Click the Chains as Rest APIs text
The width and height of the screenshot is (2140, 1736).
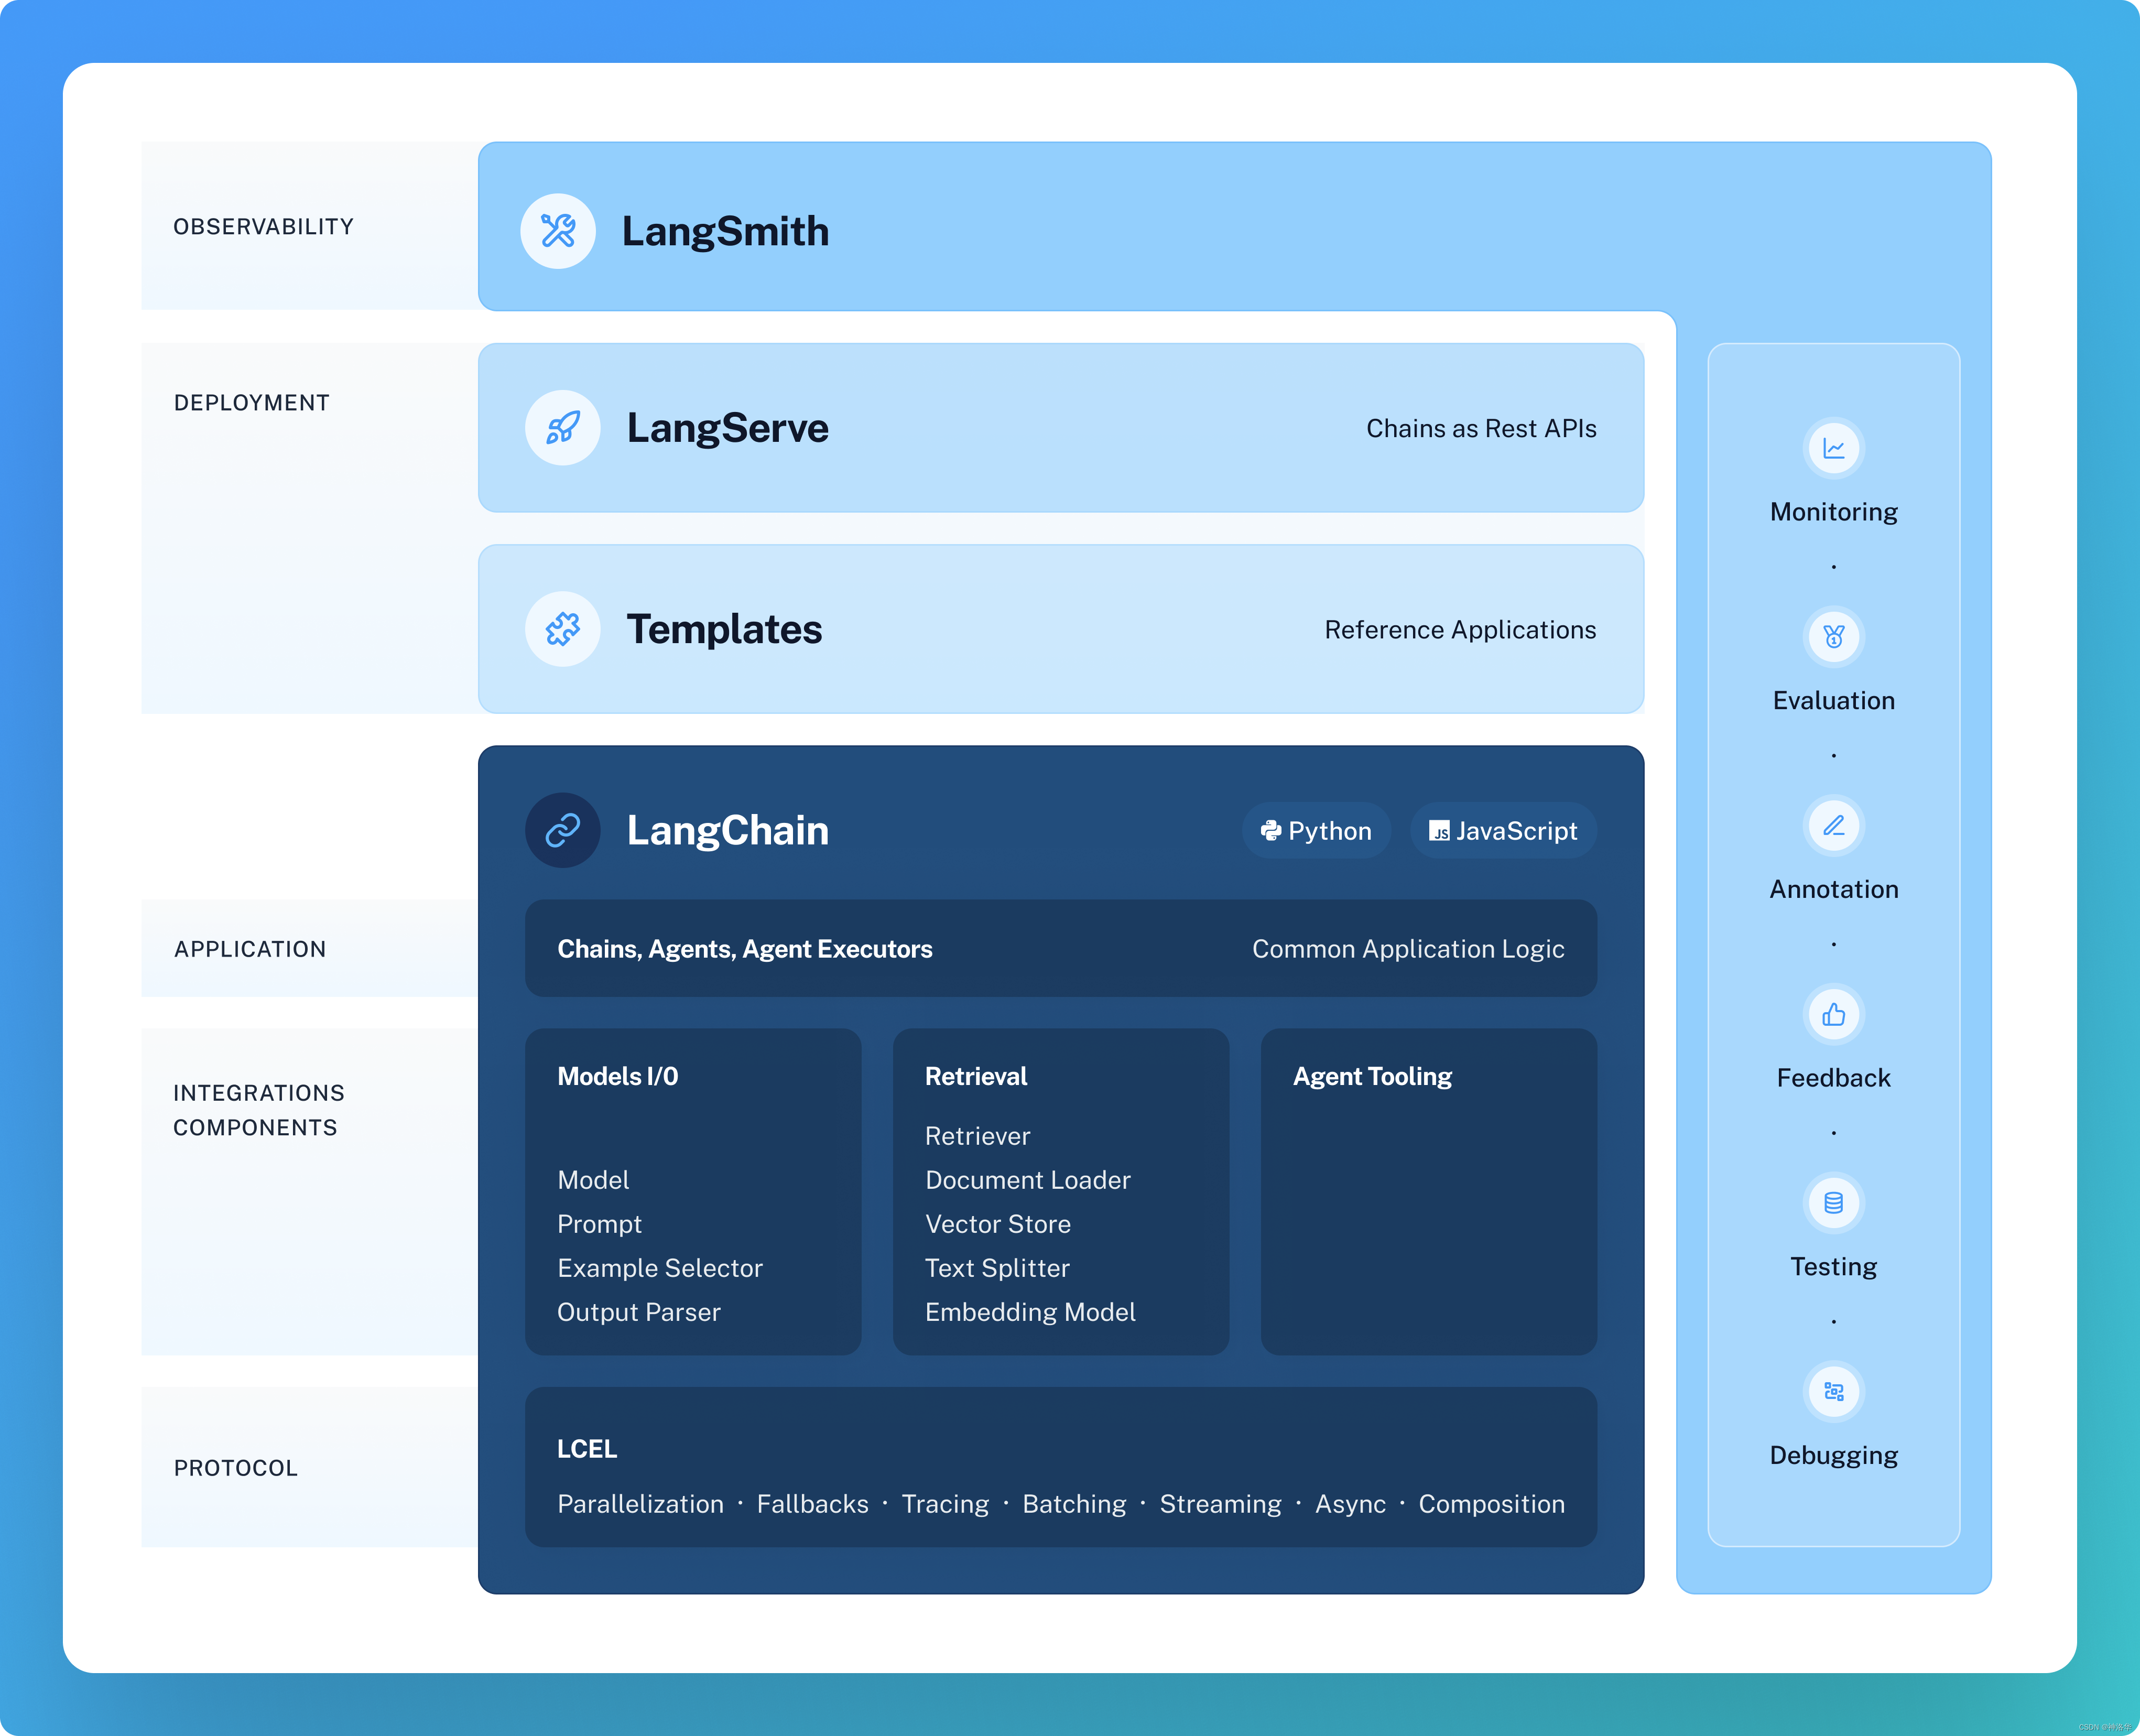click(1480, 429)
